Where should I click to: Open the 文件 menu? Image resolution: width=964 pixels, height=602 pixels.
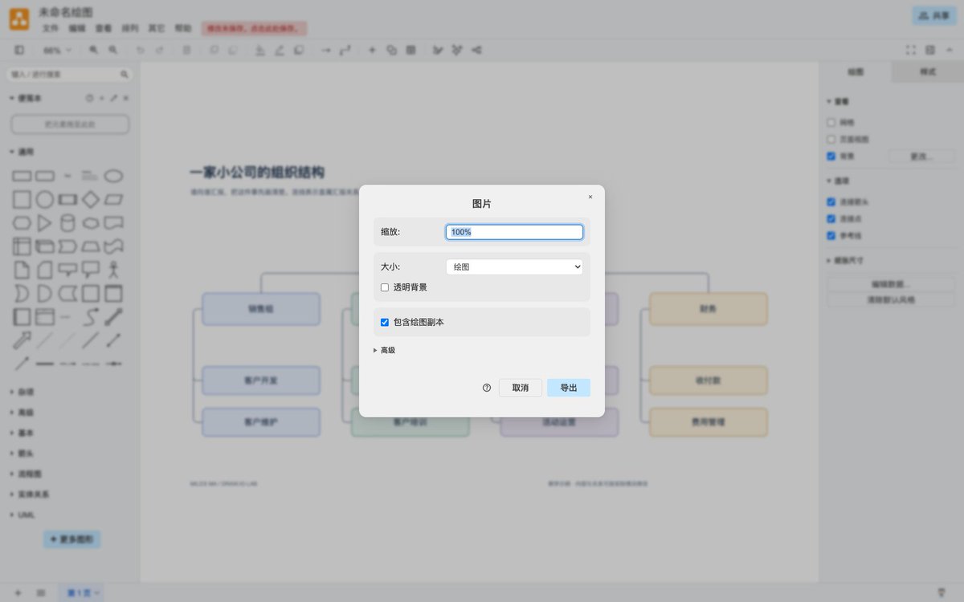click(x=51, y=28)
